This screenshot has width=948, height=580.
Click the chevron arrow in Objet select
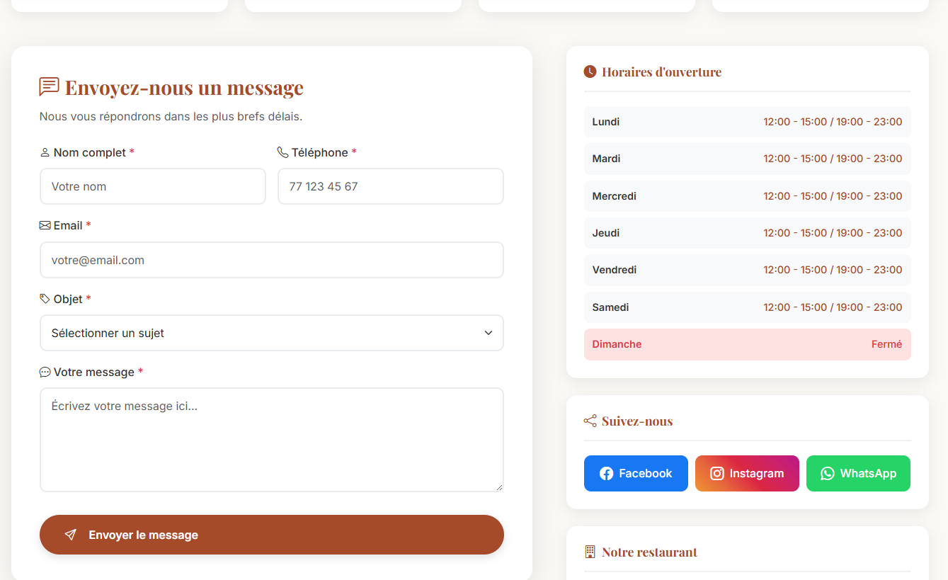[488, 333]
